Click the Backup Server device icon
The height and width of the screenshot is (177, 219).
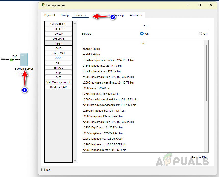point(24,60)
